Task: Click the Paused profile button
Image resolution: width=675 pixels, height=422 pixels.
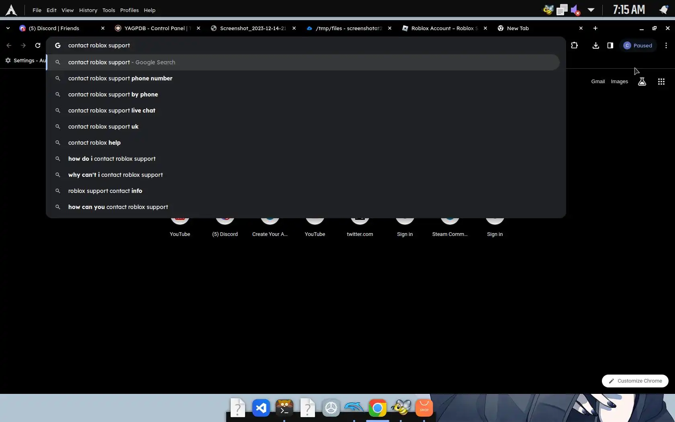Action: pyautogui.click(x=638, y=45)
